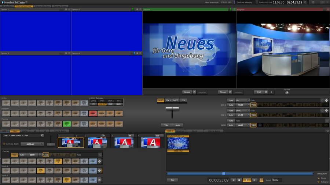
Task: Expand the Animate Zoom duration dropdown
Action: 42,144
